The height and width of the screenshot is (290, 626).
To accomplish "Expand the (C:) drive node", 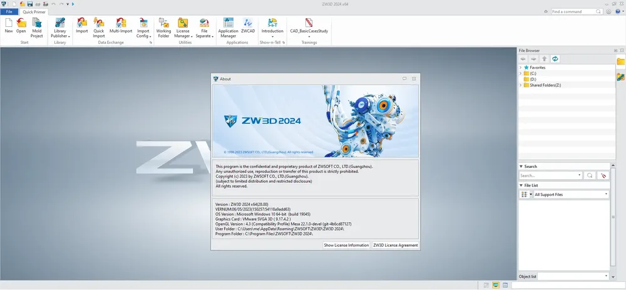I will [x=521, y=73].
